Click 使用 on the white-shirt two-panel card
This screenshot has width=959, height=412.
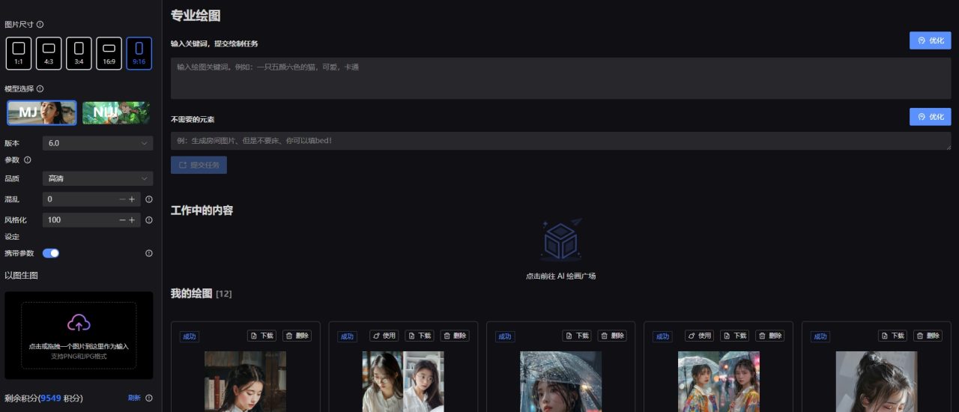click(x=385, y=336)
